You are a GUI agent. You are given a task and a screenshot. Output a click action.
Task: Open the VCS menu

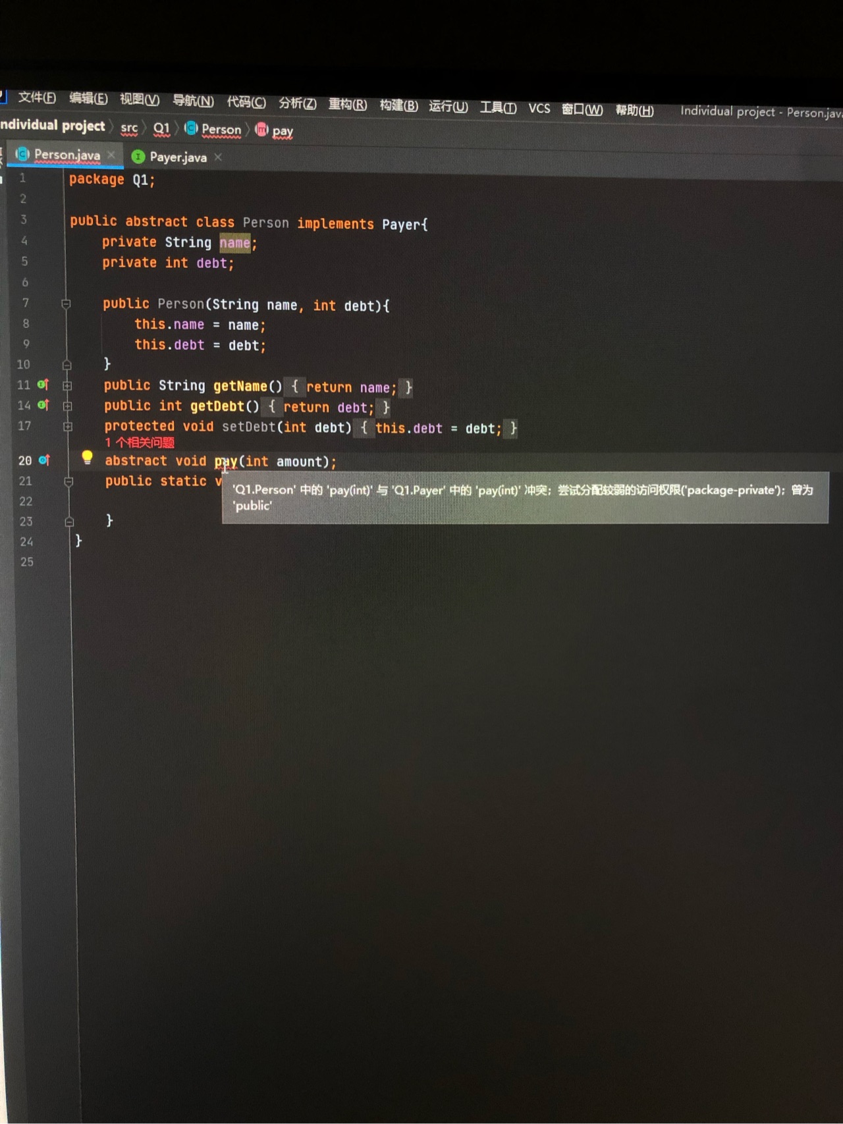(x=539, y=108)
